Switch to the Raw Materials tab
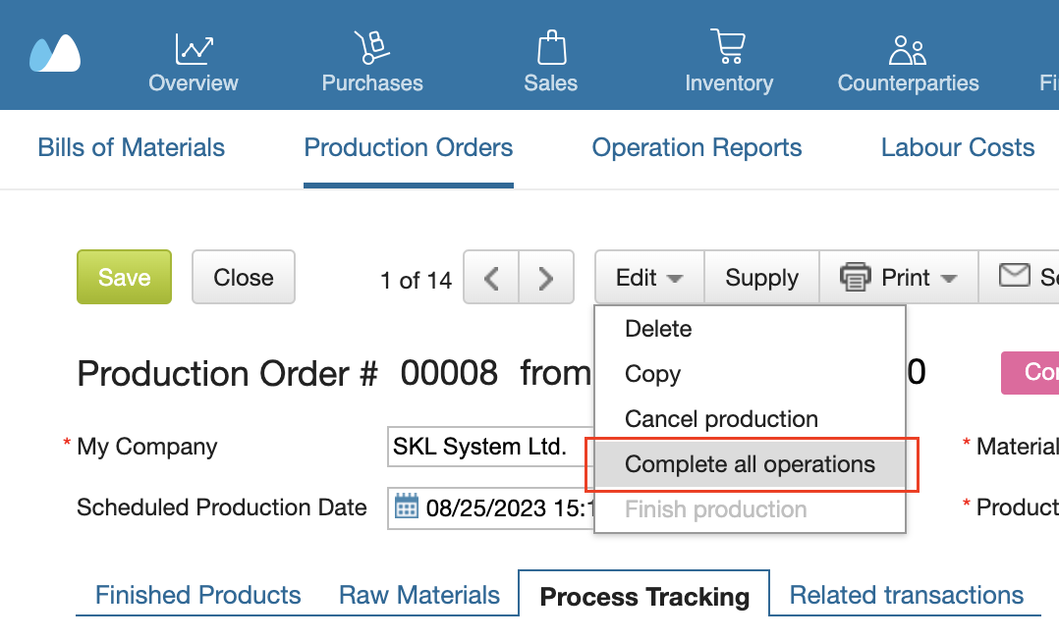 (x=419, y=595)
